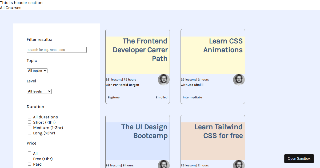This screenshot has height=168, width=320.
Task: Click the Jad Khalili instructor name
Action: click(x=196, y=85)
